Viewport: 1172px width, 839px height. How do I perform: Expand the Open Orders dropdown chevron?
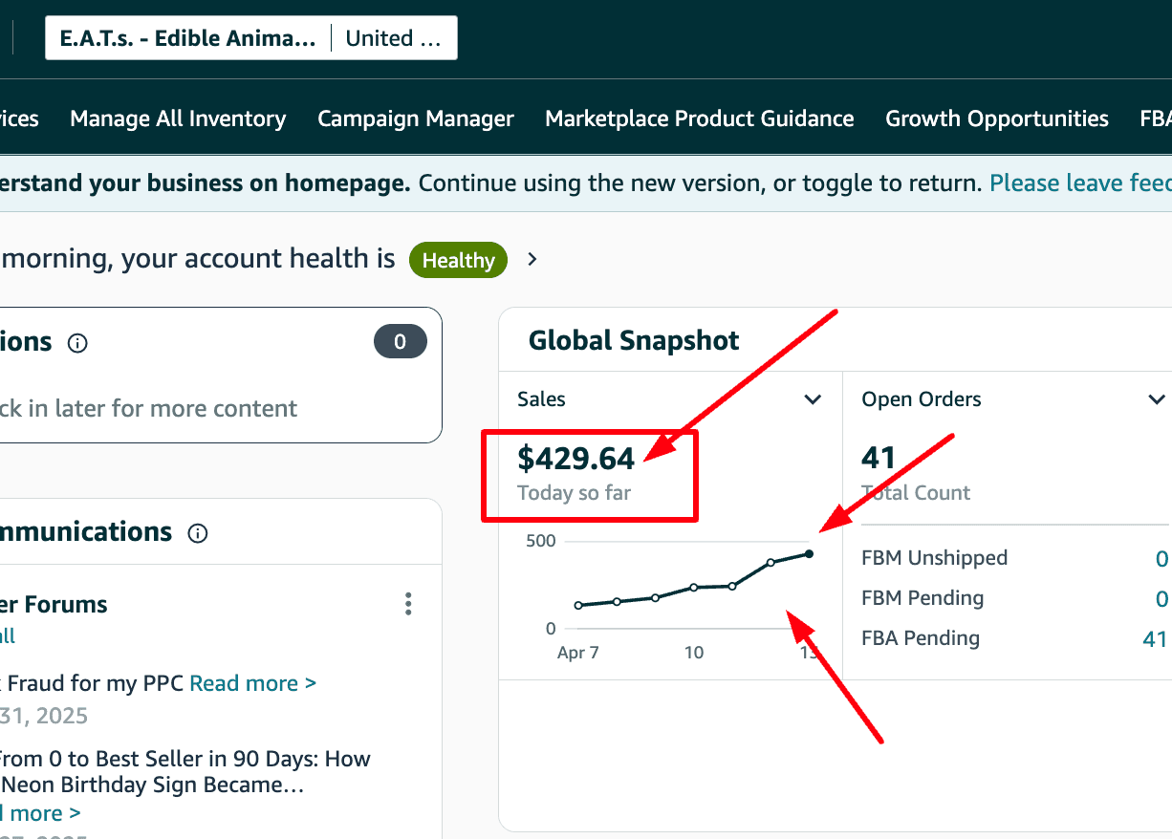coord(1156,399)
